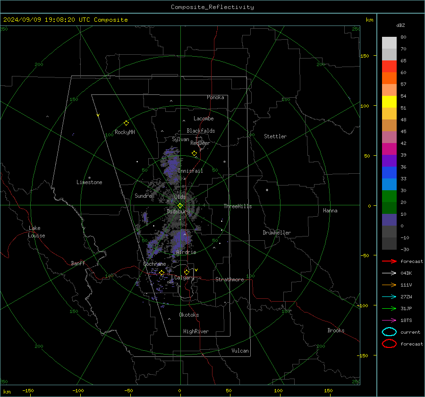Click the Ponoka city label
The image size is (425, 397).
(215, 97)
